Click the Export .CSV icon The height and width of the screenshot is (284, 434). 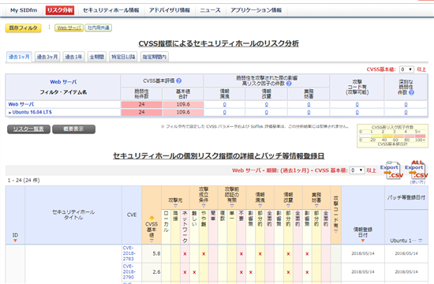[x=391, y=170]
